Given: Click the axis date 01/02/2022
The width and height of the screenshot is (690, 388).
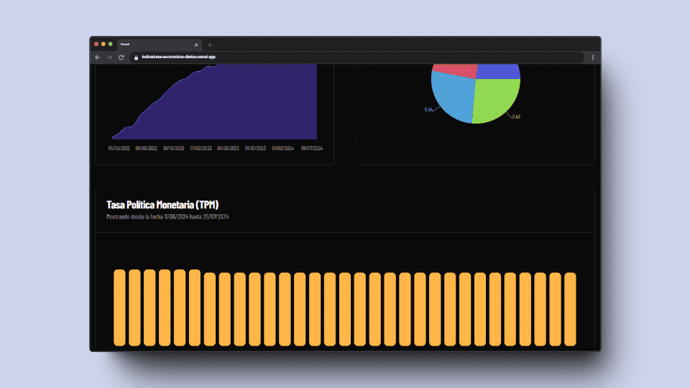Looking at the screenshot, I should click(119, 148).
